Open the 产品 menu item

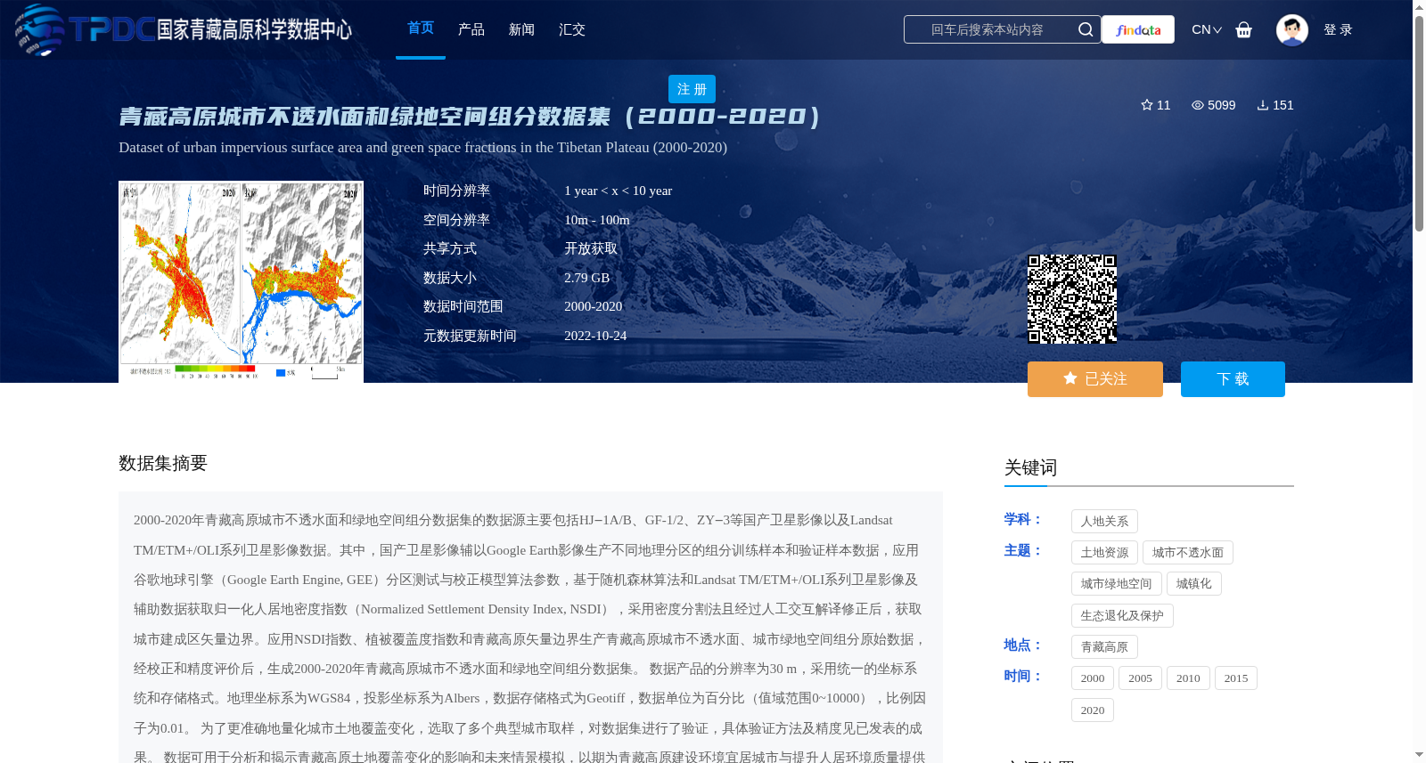(471, 29)
